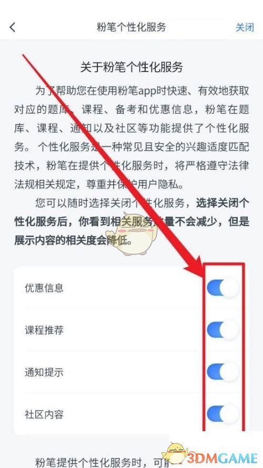Select the 课程推荐 row label
This screenshot has width=263, height=468.
point(44,330)
